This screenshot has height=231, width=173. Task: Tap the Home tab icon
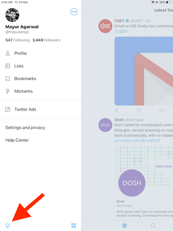124,225
